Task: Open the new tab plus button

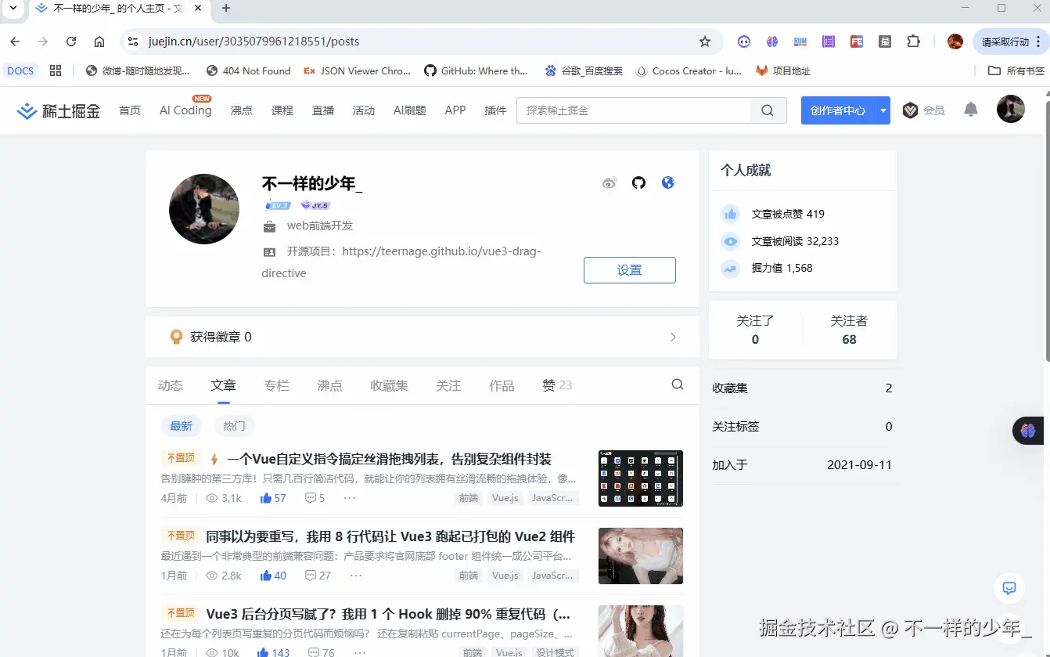Action: [x=226, y=9]
